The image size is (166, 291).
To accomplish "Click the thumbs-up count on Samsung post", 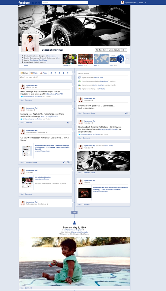I will click(x=69, y=123).
